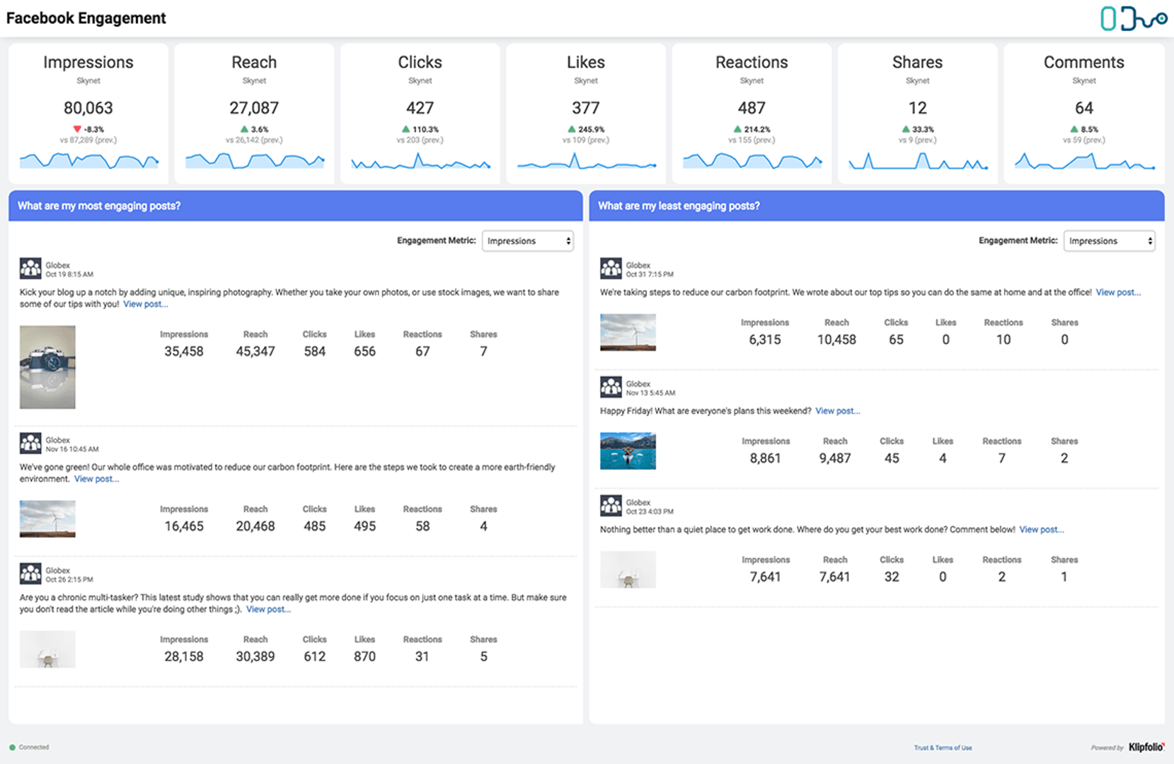Click the teal logo in top-right corner
1174x764 pixels.
(x=1132, y=18)
